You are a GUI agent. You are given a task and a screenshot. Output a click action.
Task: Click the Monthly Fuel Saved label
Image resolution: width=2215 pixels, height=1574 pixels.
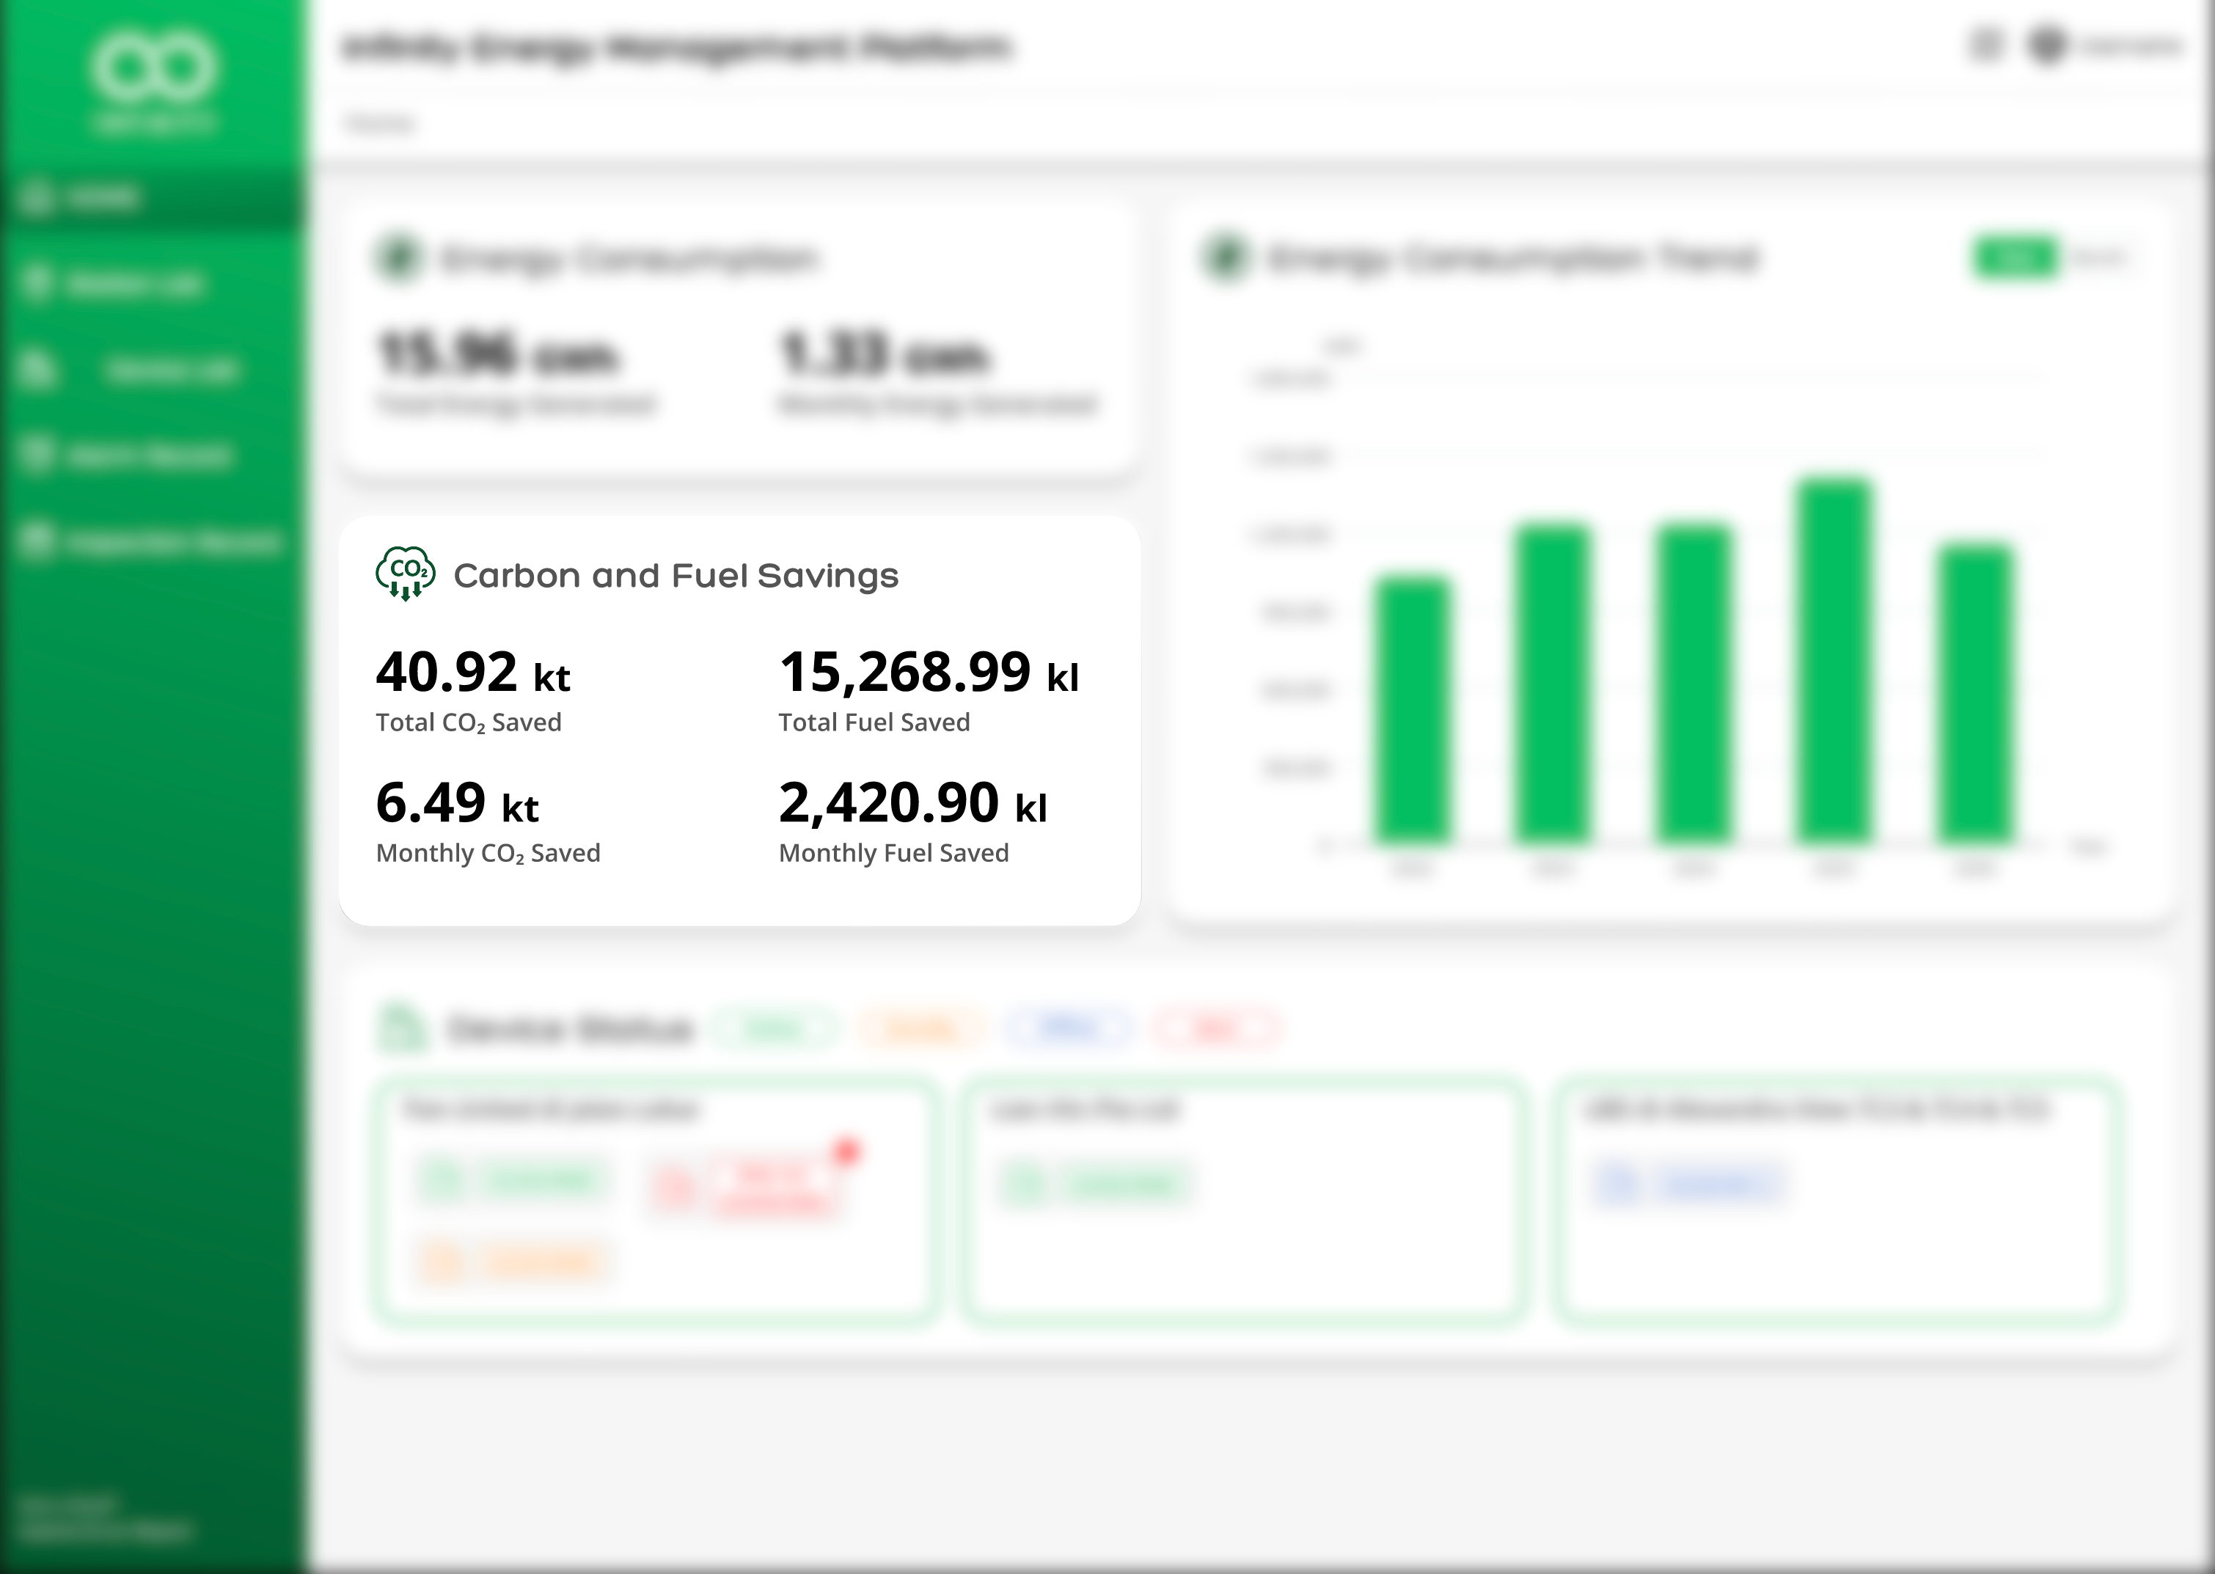893,853
